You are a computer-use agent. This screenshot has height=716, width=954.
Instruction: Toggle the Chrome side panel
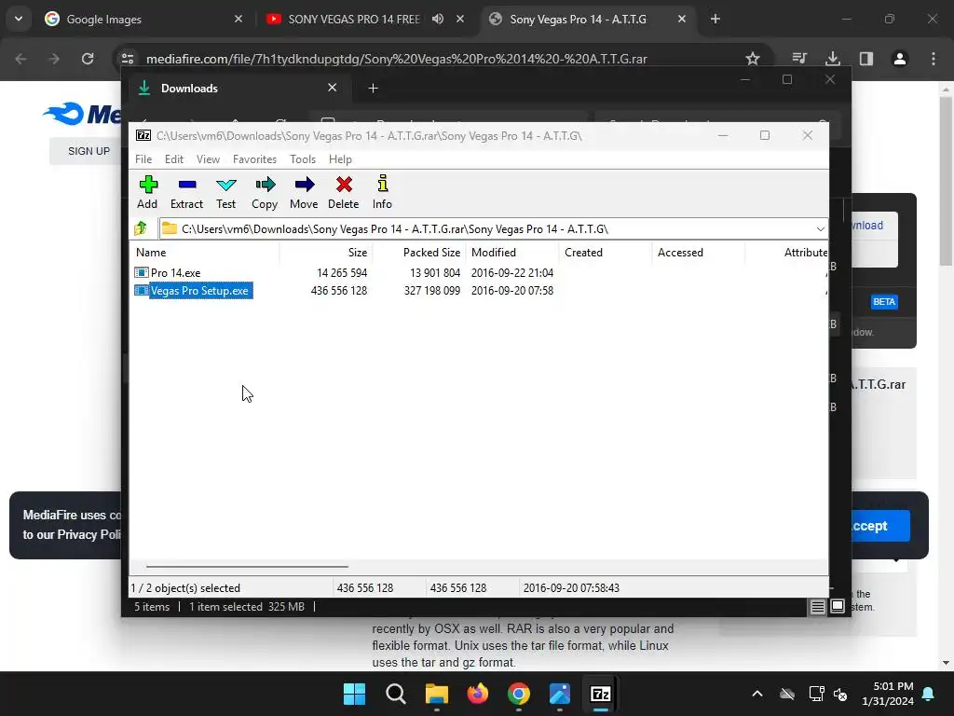click(x=866, y=59)
